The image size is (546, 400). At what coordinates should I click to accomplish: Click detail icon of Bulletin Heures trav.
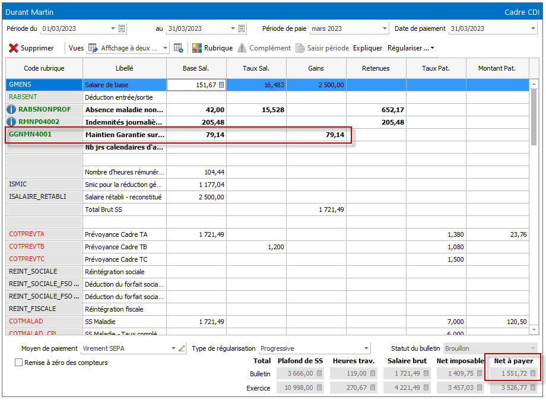(x=373, y=373)
